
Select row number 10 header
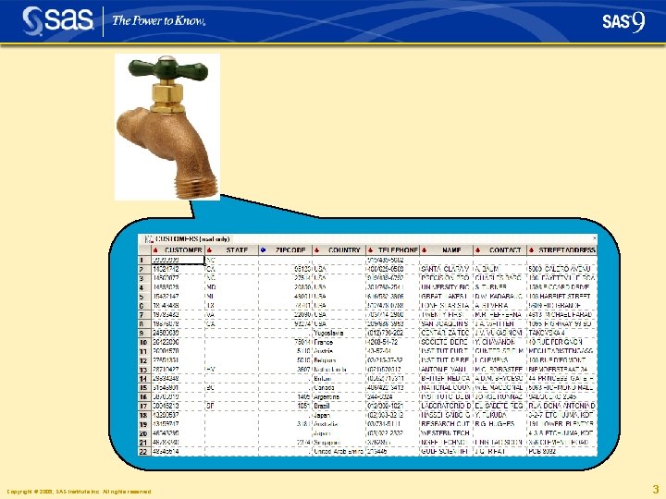pos(144,342)
